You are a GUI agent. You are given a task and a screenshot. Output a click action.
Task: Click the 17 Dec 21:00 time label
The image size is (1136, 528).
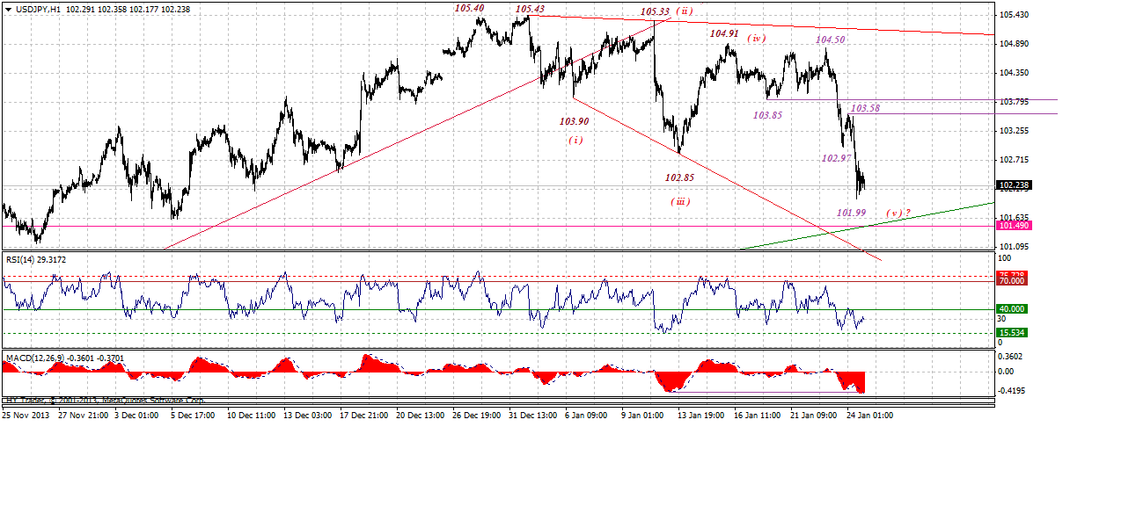[x=364, y=415]
